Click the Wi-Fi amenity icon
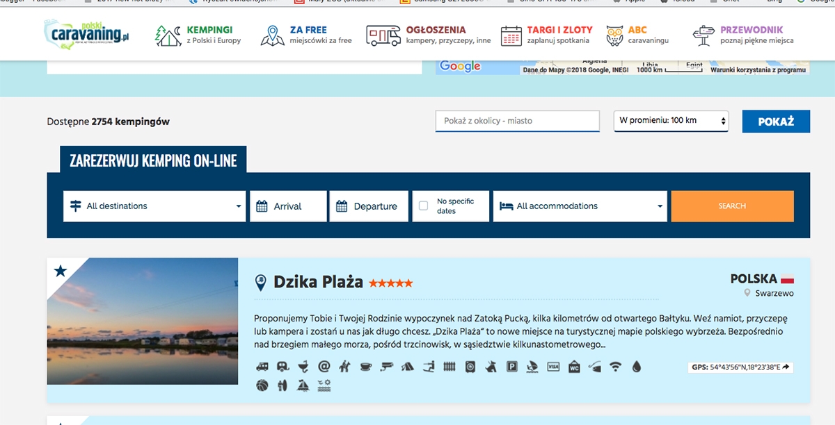 (615, 367)
